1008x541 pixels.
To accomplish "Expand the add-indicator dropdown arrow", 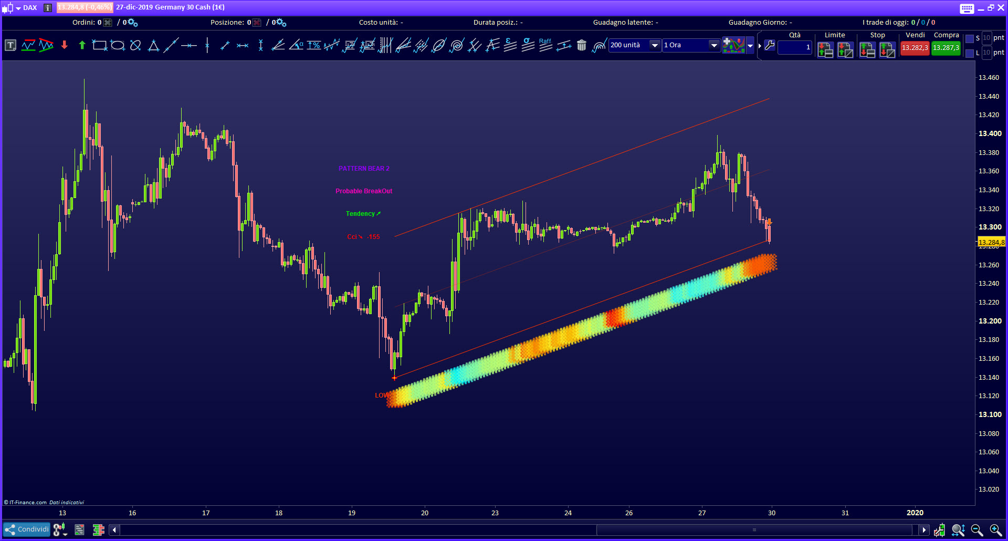I will (x=750, y=46).
